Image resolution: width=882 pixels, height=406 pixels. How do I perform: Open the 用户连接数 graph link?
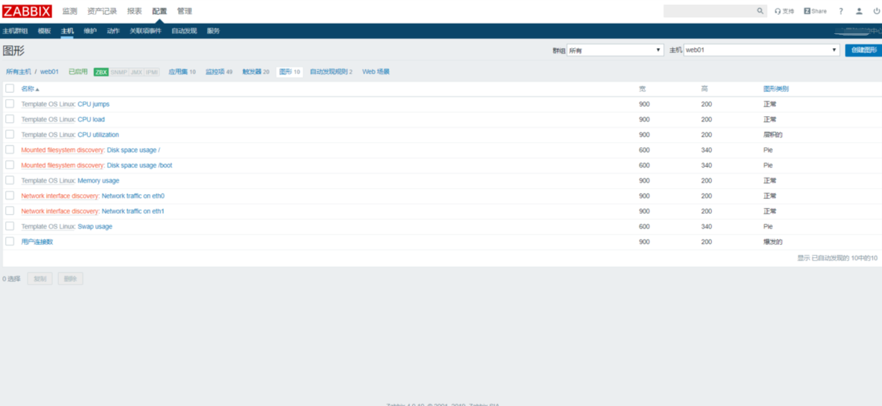(x=37, y=242)
